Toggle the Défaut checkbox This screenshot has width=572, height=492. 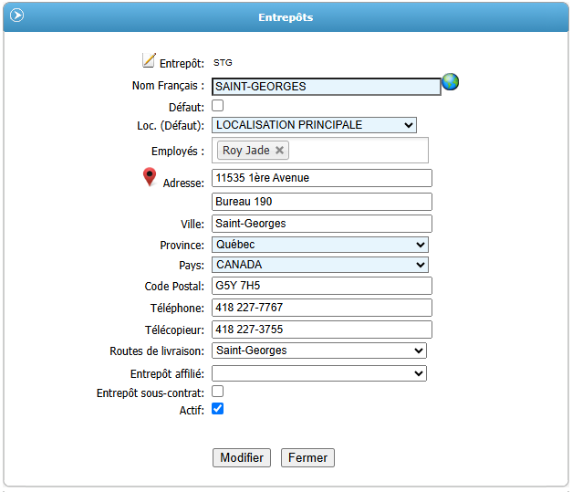218,106
